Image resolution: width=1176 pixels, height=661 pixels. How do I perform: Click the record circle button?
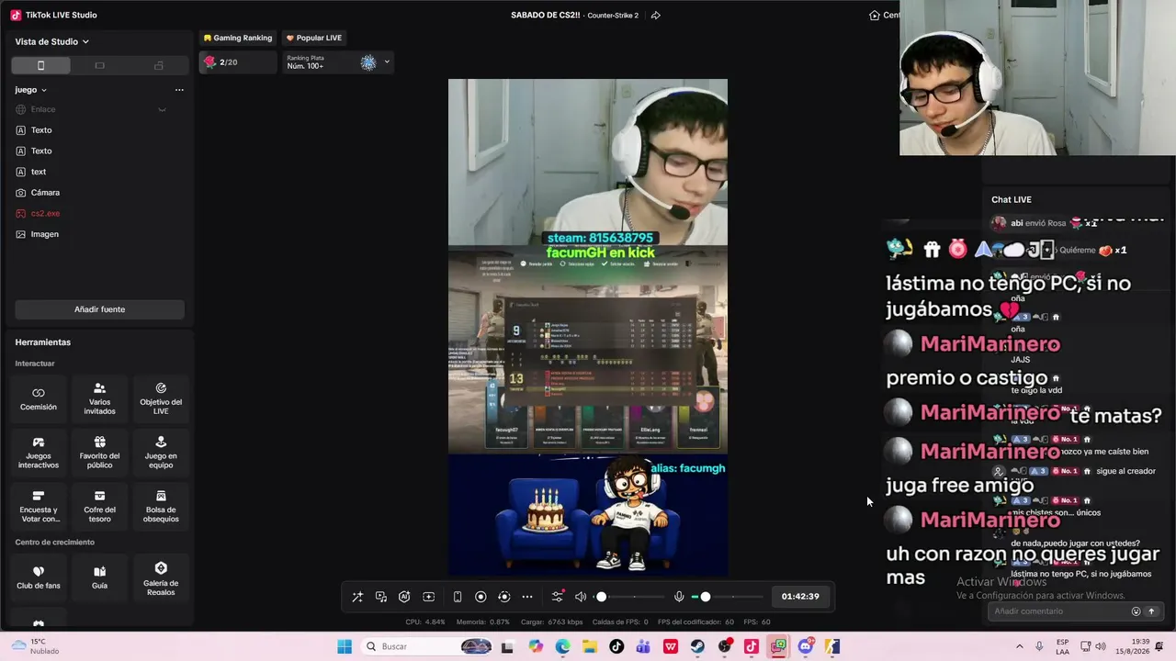(x=481, y=597)
